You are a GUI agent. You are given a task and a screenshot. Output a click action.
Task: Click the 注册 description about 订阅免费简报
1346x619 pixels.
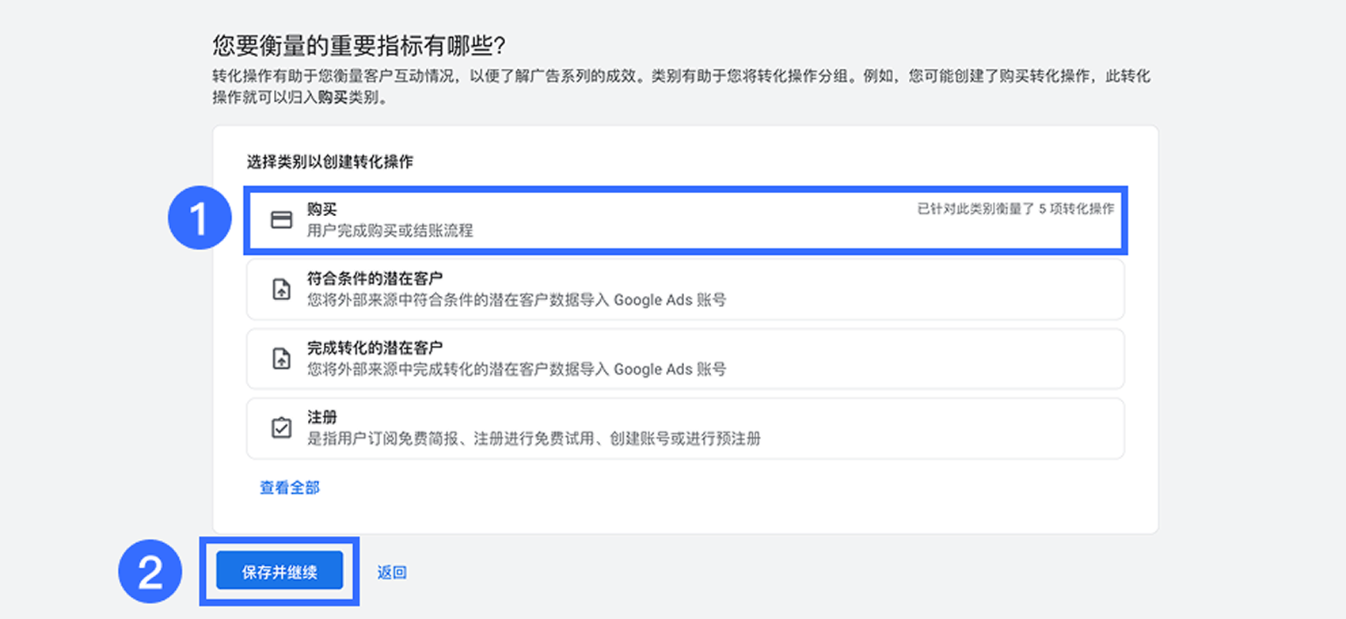point(534,439)
